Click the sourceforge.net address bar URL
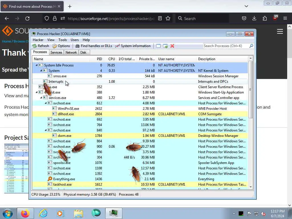The image size is (292, 219). (111, 19)
